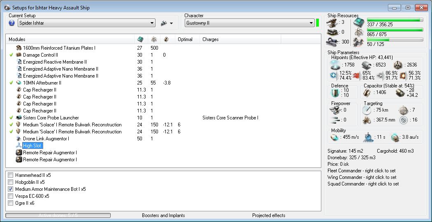
Task: Select the 1600mm Reinforced Titanium Plates icon
Action: pyautogui.click(x=19, y=48)
